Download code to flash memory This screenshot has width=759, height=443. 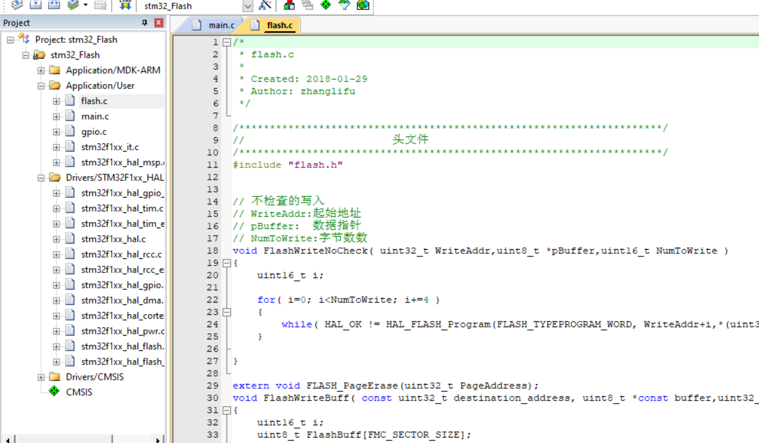coord(125,6)
